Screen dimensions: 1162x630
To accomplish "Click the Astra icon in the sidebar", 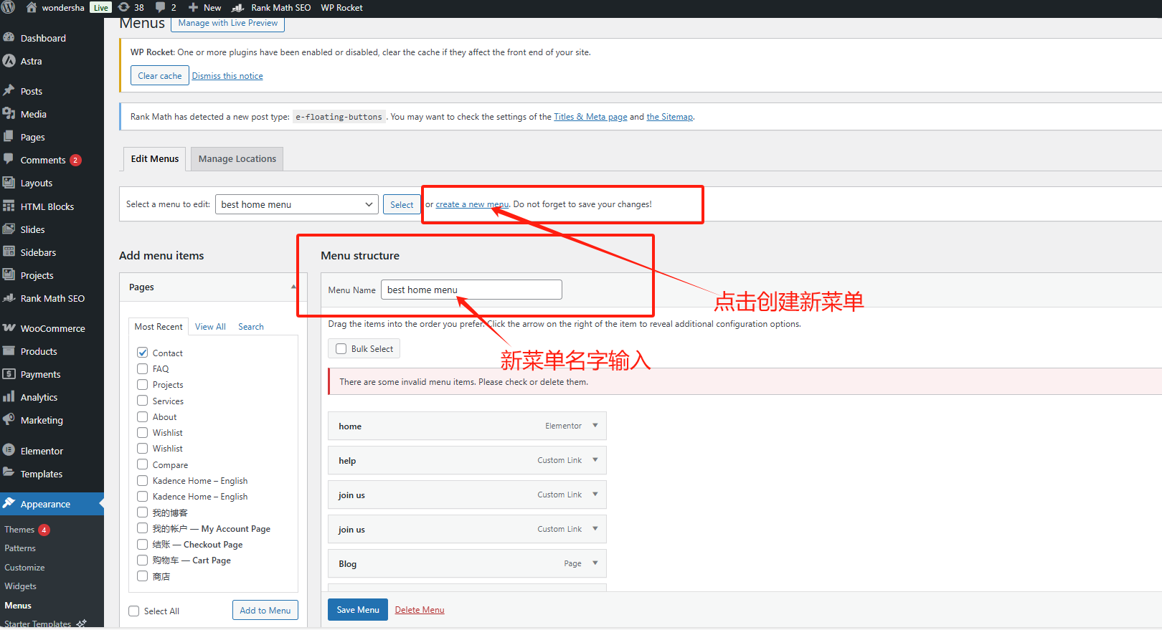I will [9, 61].
